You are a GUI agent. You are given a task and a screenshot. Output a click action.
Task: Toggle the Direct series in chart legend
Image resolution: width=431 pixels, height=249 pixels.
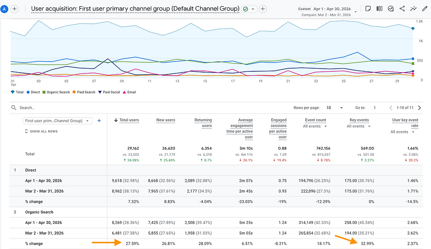(33, 92)
